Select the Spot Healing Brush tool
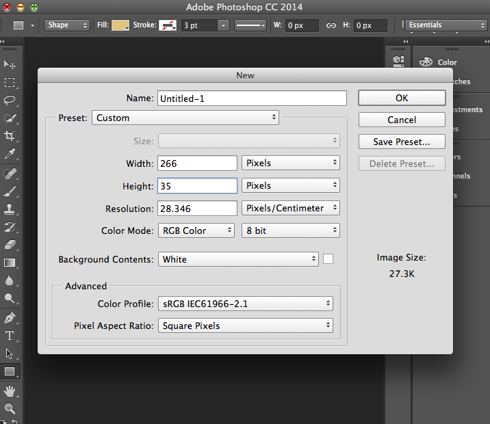The width and height of the screenshot is (490, 424). point(10,174)
